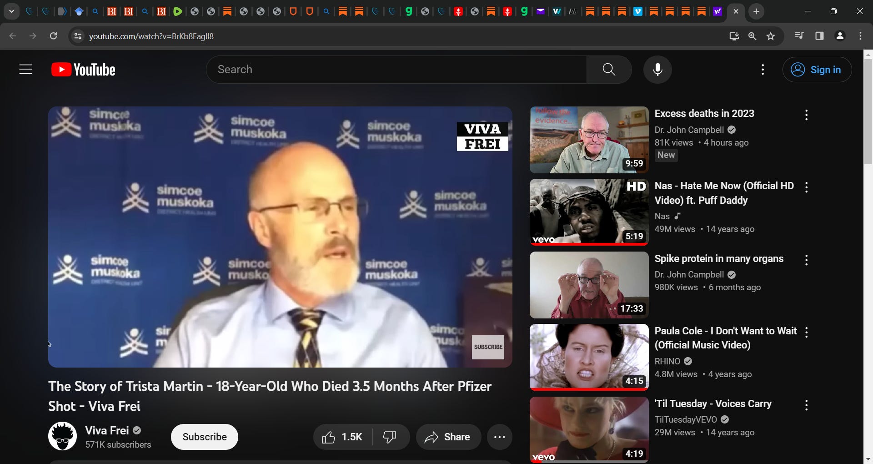This screenshot has height=464, width=873.
Task: Dislike the video with thumbs down
Action: [391, 437]
